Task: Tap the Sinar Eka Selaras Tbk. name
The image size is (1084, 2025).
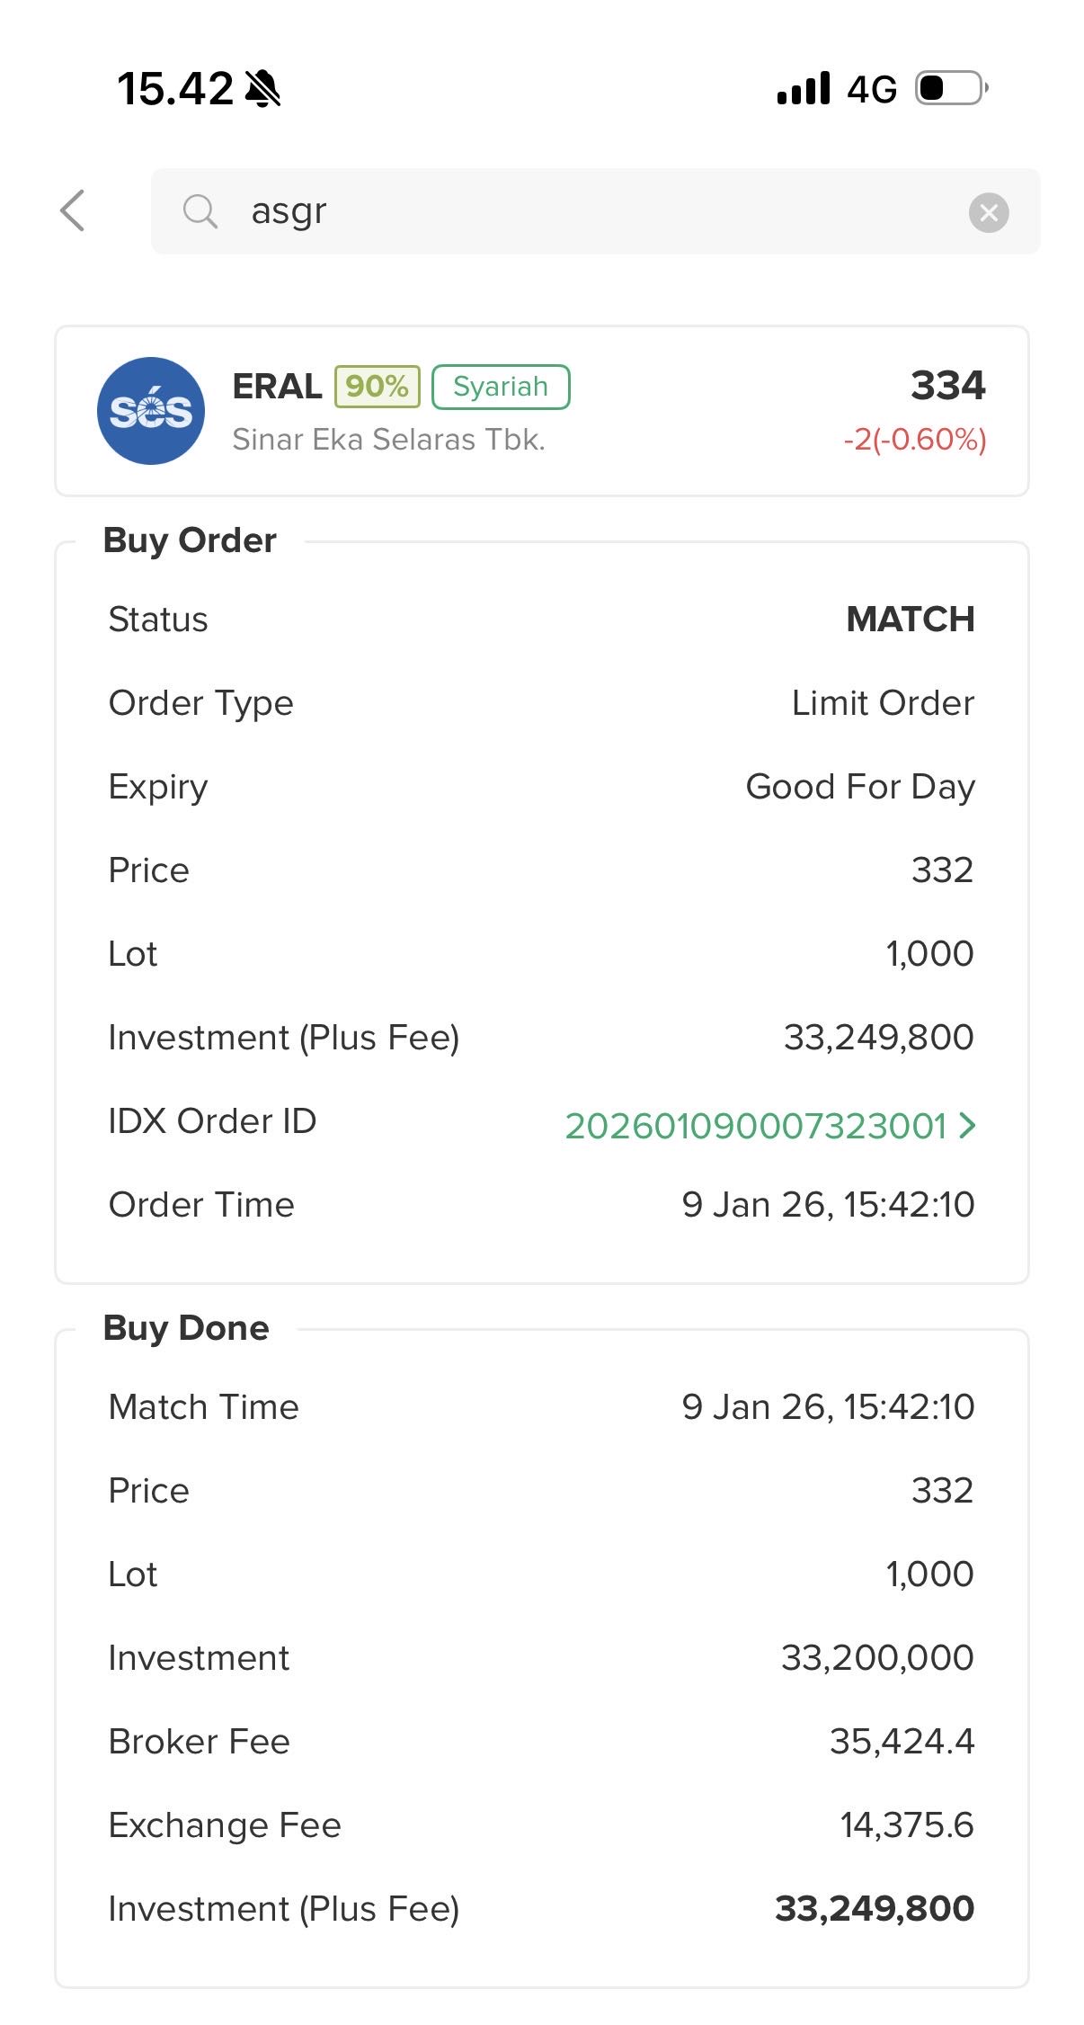Action: click(388, 440)
